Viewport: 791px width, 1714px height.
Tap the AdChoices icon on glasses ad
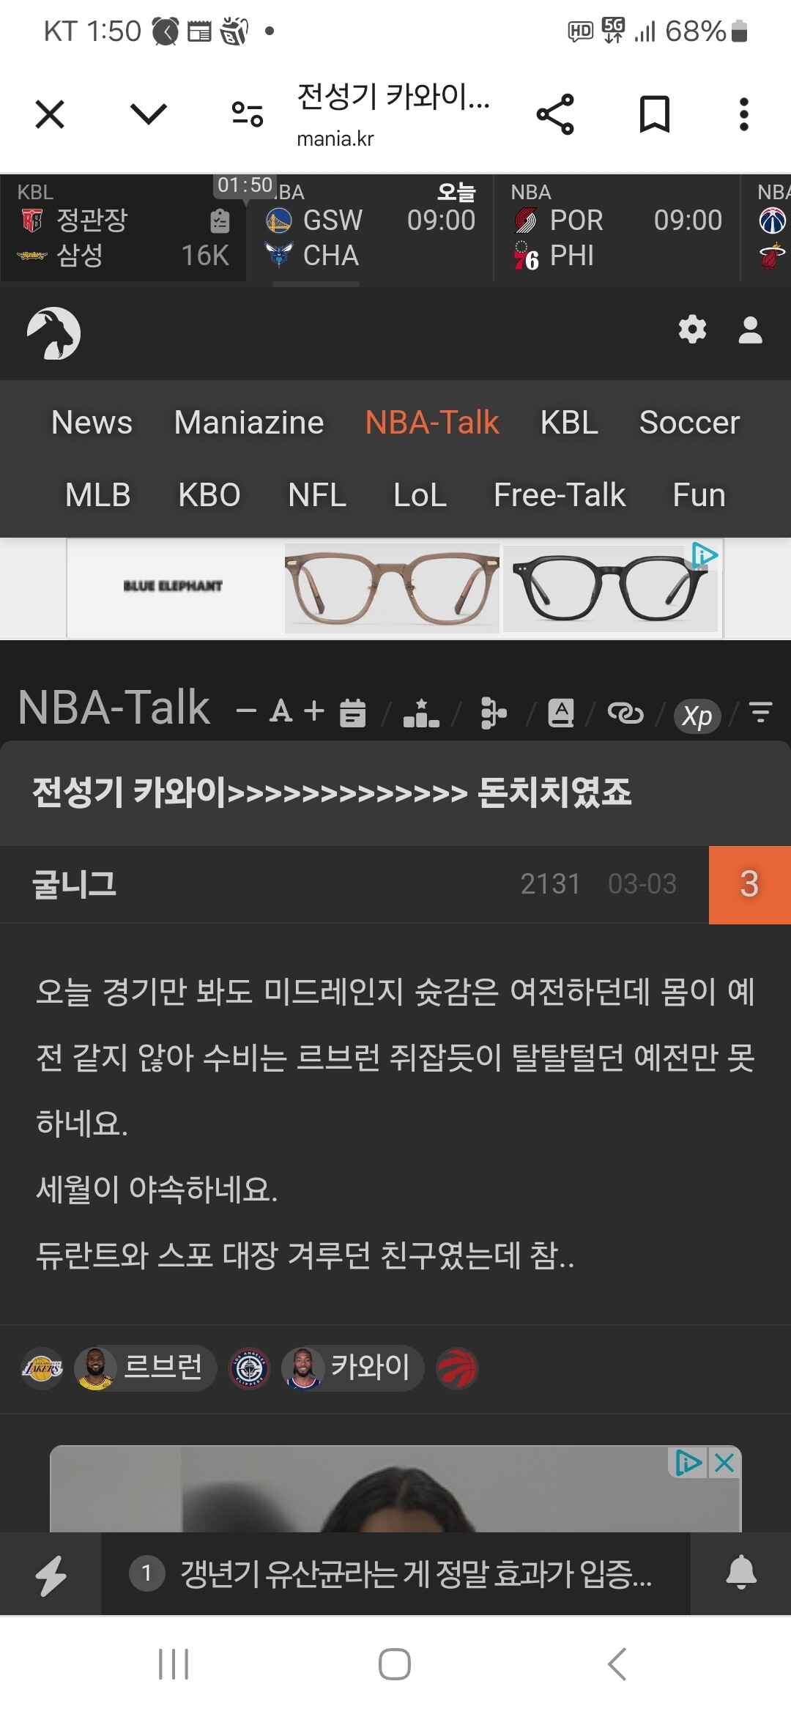[x=705, y=555]
